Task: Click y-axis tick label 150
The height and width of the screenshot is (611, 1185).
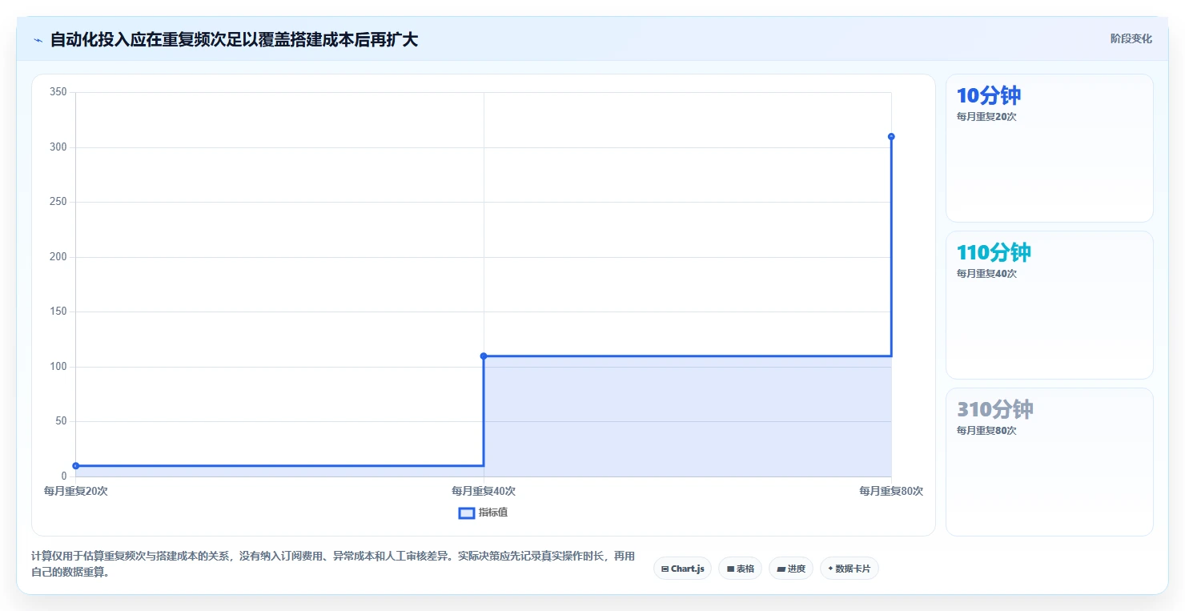Action: tap(58, 312)
